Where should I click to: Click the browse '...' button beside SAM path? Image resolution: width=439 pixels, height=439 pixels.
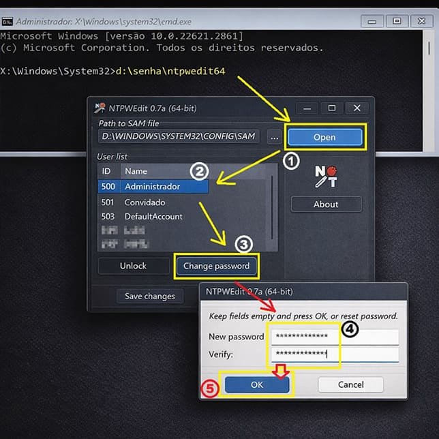click(274, 137)
